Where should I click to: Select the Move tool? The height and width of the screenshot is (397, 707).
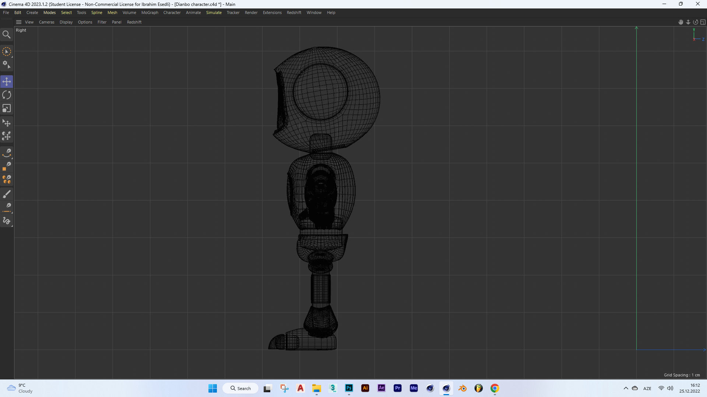point(7,81)
